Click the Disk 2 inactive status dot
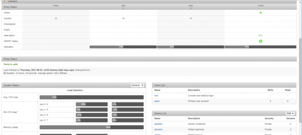 [191, 18]
